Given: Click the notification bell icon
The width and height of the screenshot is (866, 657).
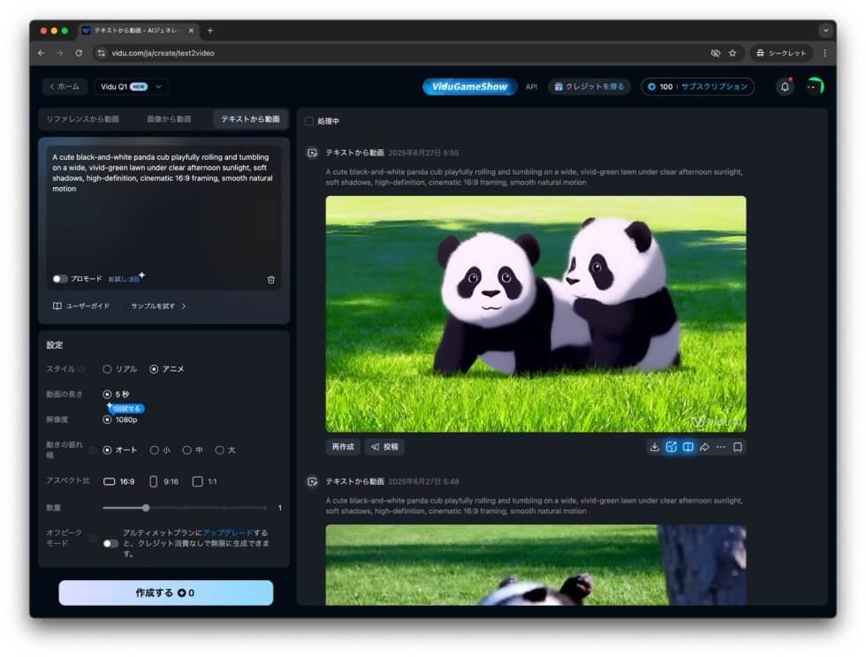Looking at the screenshot, I should pyautogui.click(x=785, y=87).
